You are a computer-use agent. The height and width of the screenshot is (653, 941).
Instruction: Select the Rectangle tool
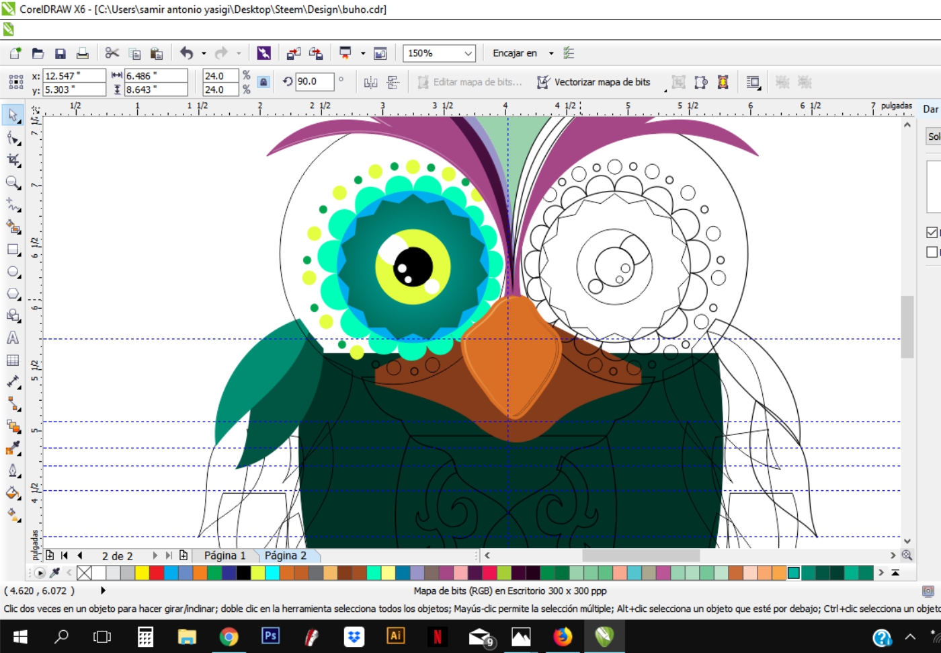pyautogui.click(x=13, y=249)
